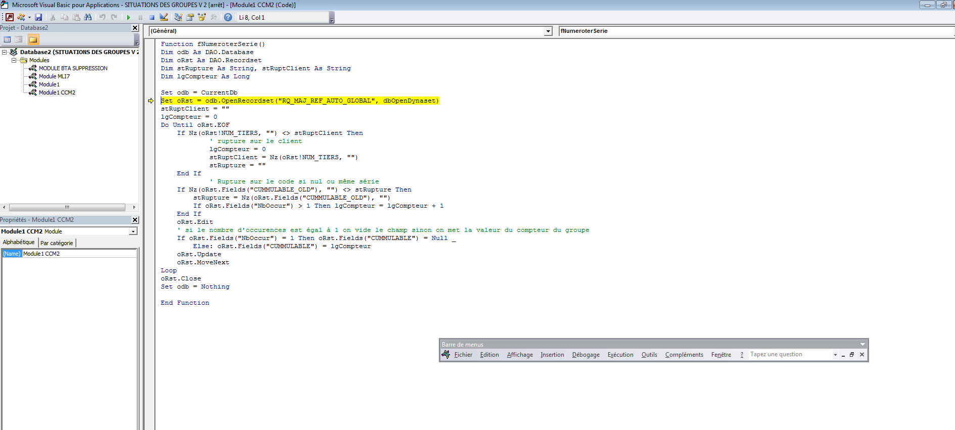This screenshot has width=955, height=430.
Task: Toggle Folders view in Project pane
Action: click(x=33, y=39)
